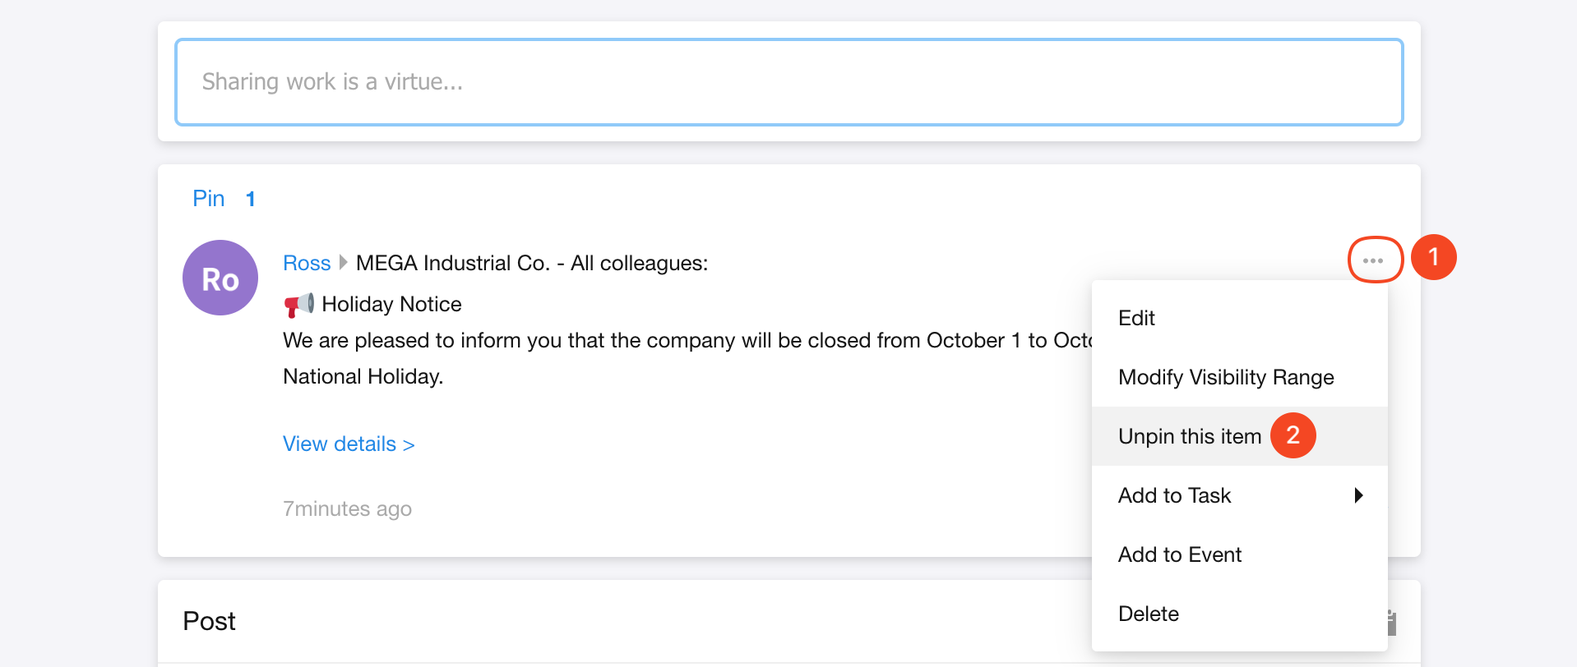Focus the Sharing work is a virtue field

coord(788,82)
